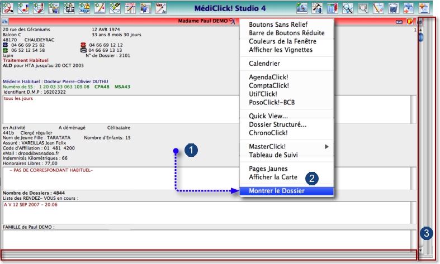The image size is (440, 264).
Task: Click the blue magnifying glass search icon
Action: [348, 8]
